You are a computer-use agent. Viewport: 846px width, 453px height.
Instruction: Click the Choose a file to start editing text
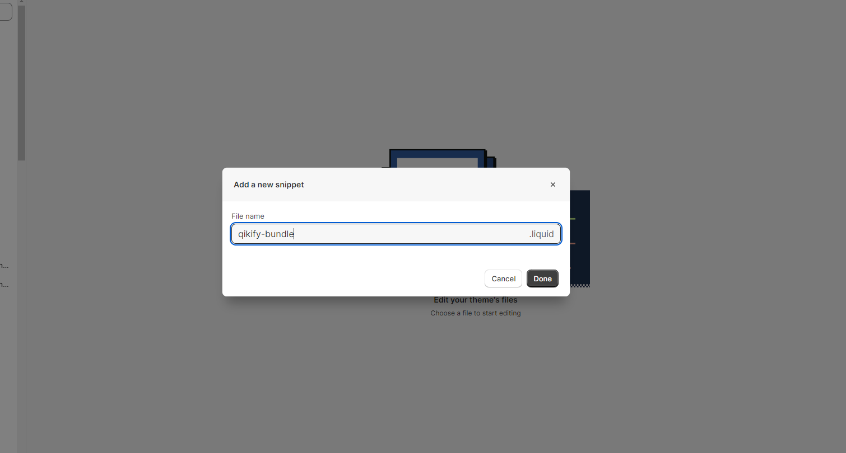[476, 313]
